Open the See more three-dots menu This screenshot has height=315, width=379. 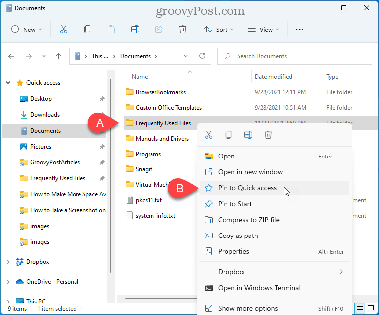(x=299, y=30)
